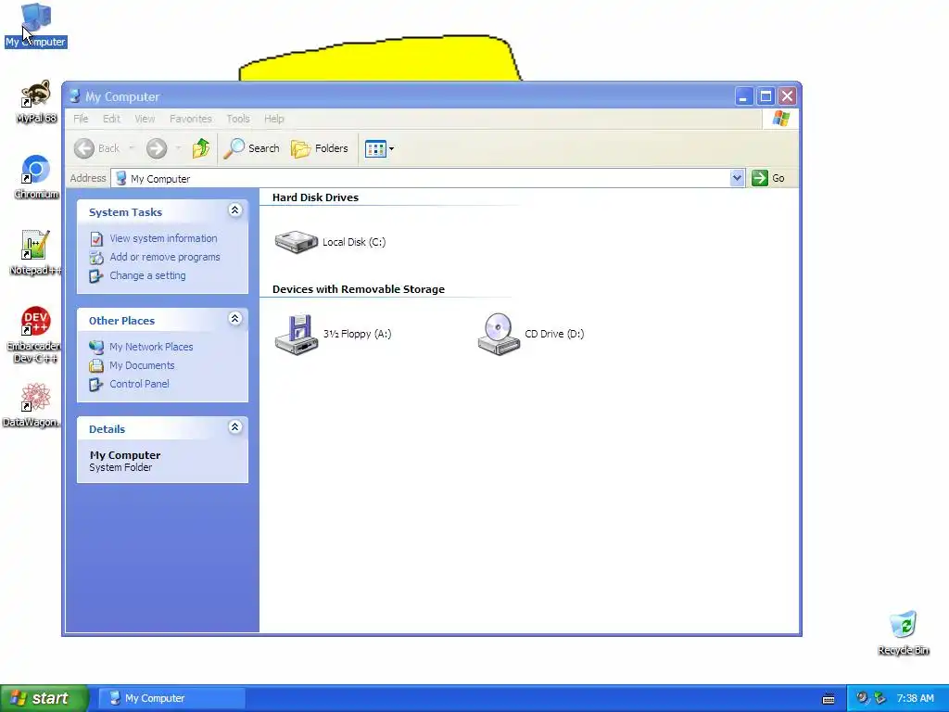Select the Notepad++ desktop shortcut
This screenshot has height=712, width=949.
[36, 253]
